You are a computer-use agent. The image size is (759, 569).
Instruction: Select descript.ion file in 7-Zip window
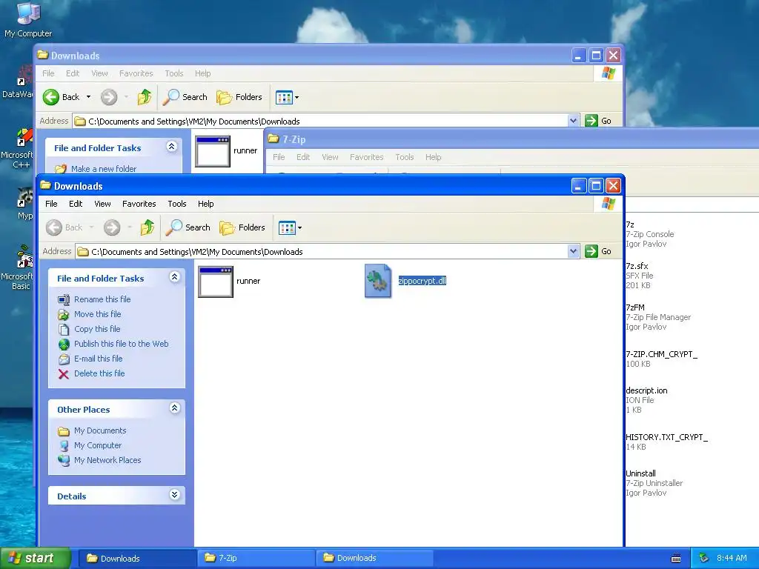click(x=646, y=390)
